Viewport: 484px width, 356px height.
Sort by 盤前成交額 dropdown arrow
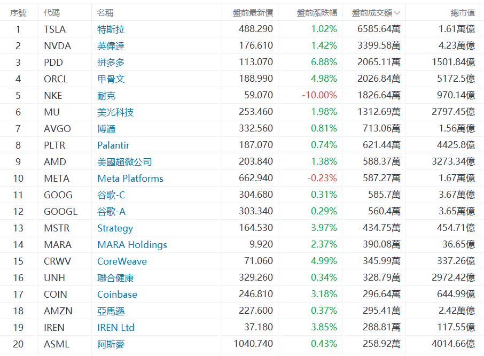tap(397, 13)
